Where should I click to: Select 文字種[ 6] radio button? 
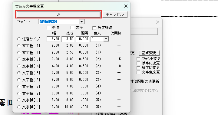click(x=19, y=80)
